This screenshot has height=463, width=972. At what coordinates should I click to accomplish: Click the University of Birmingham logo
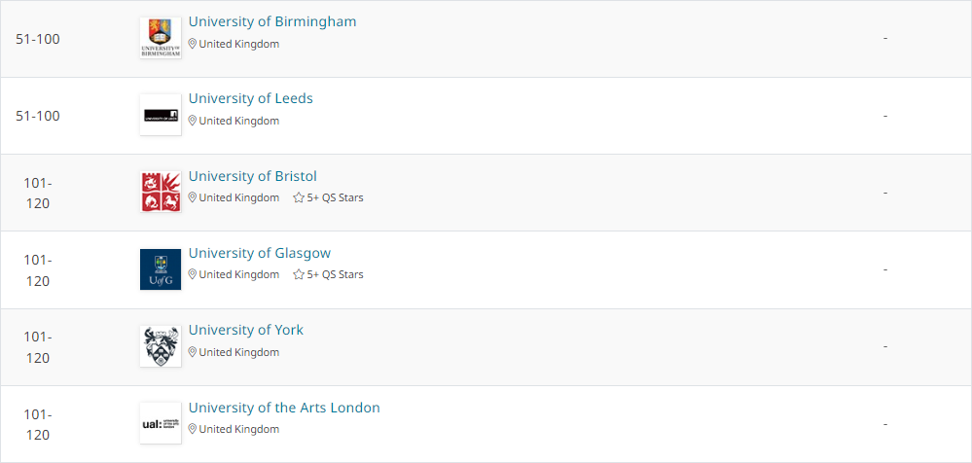pyautogui.click(x=161, y=38)
